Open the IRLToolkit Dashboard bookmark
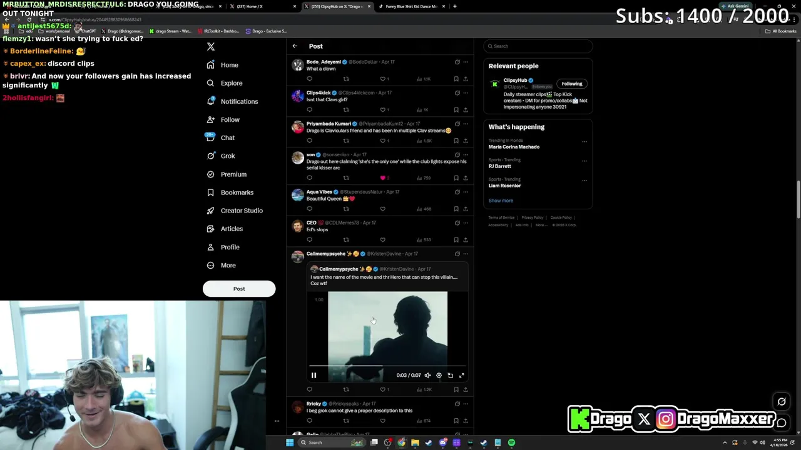 point(218,31)
